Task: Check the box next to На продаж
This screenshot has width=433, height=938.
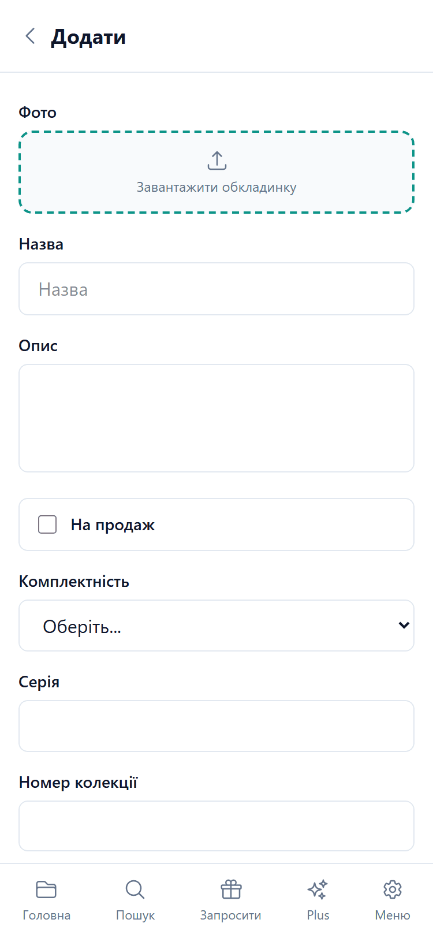Action: click(x=47, y=524)
